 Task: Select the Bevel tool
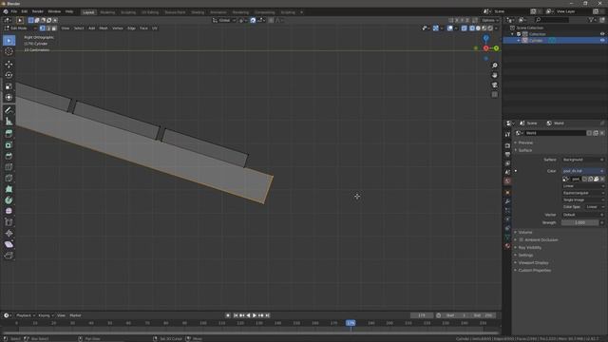[x=9, y=156]
